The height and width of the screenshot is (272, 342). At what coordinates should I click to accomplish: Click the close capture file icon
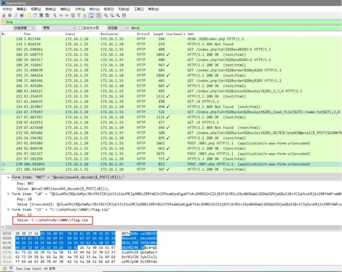41,15
